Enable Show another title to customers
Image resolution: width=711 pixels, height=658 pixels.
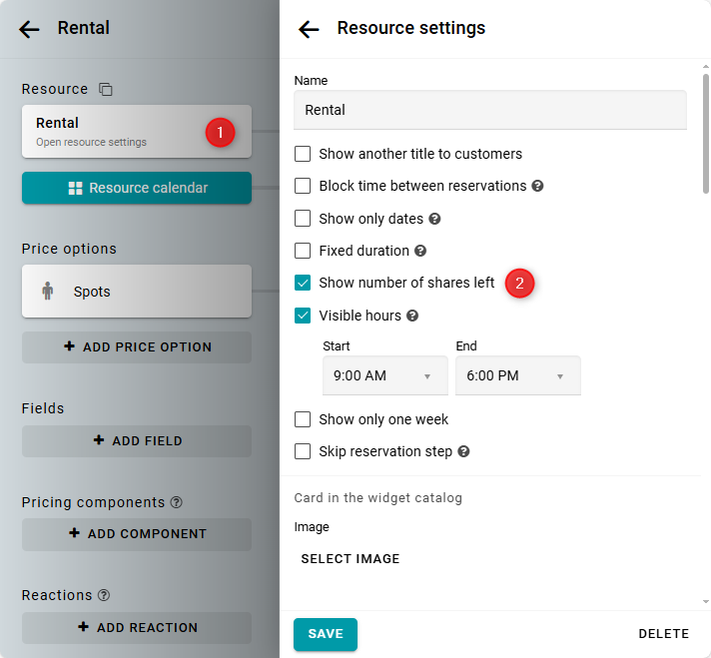(303, 154)
